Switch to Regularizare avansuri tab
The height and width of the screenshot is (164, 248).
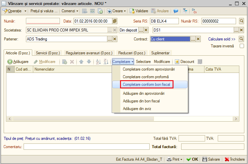[89, 53]
